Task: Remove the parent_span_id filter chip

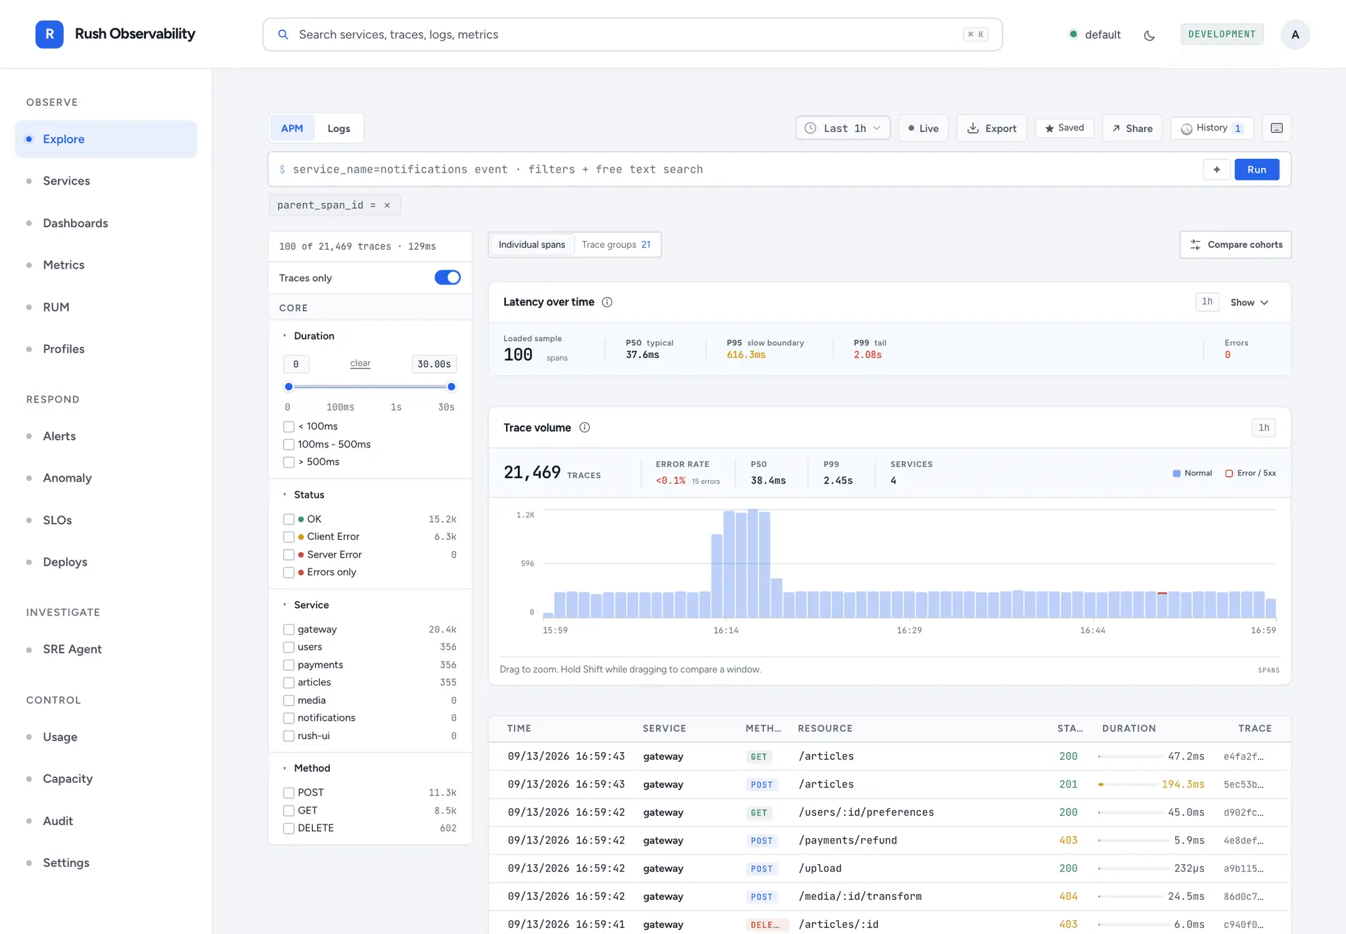Action: 387,205
